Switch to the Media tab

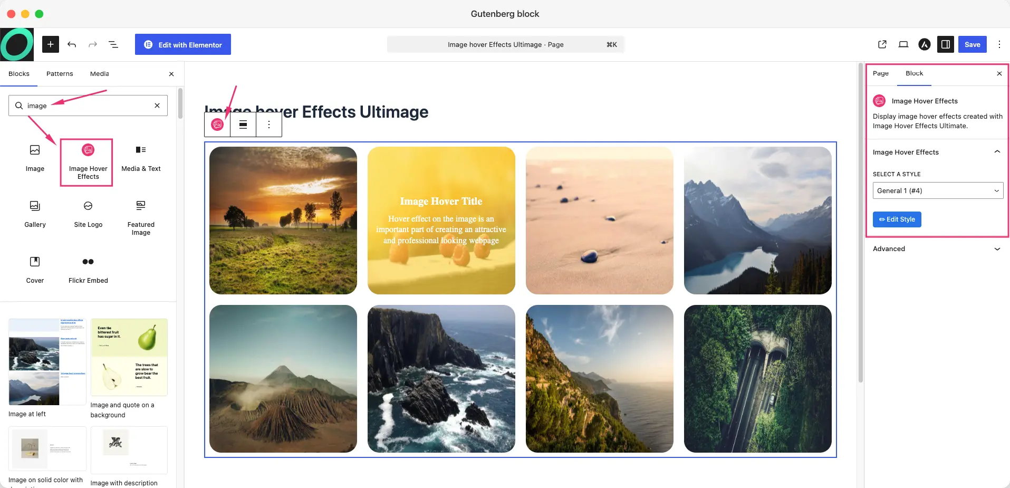(99, 74)
